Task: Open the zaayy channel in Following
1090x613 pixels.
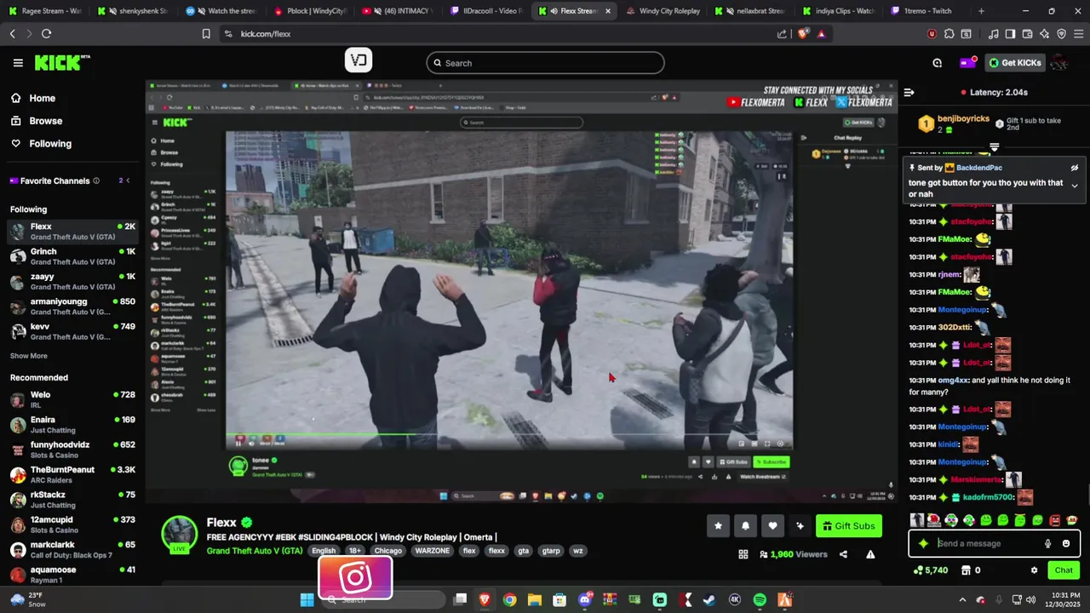Action: (72, 282)
